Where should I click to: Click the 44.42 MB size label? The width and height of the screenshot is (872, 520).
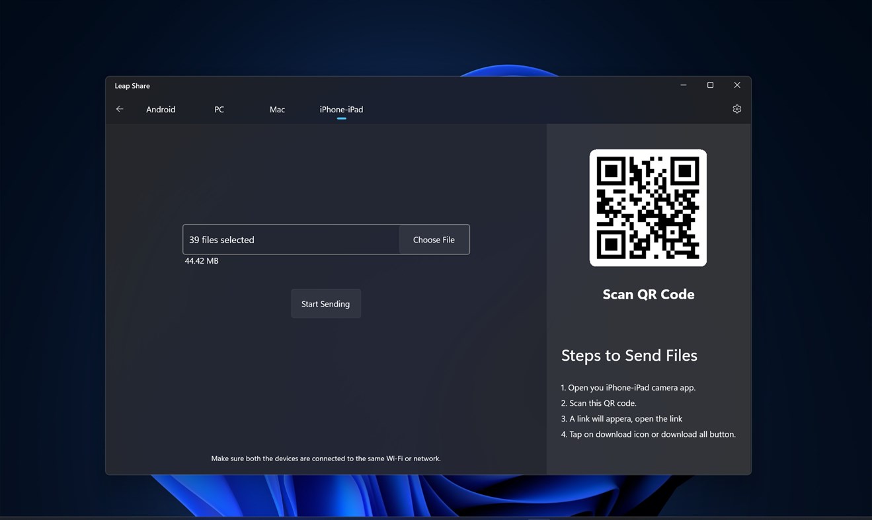click(201, 260)
